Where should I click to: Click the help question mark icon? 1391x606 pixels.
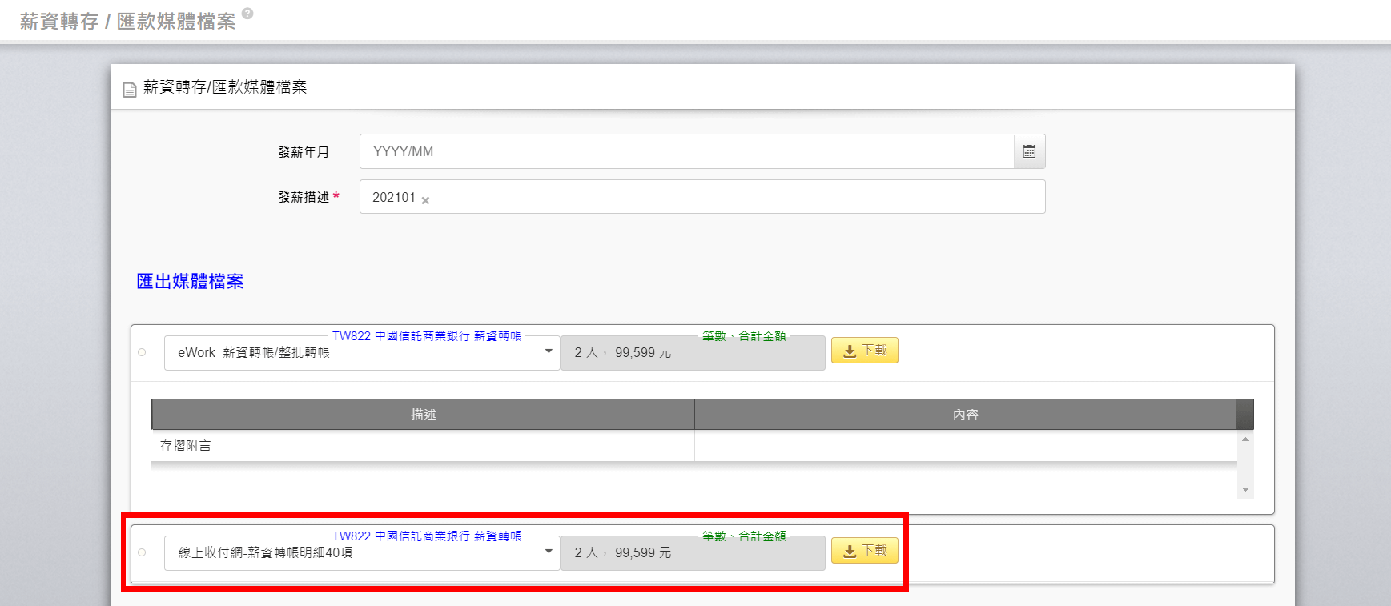[x=247, y=14]
